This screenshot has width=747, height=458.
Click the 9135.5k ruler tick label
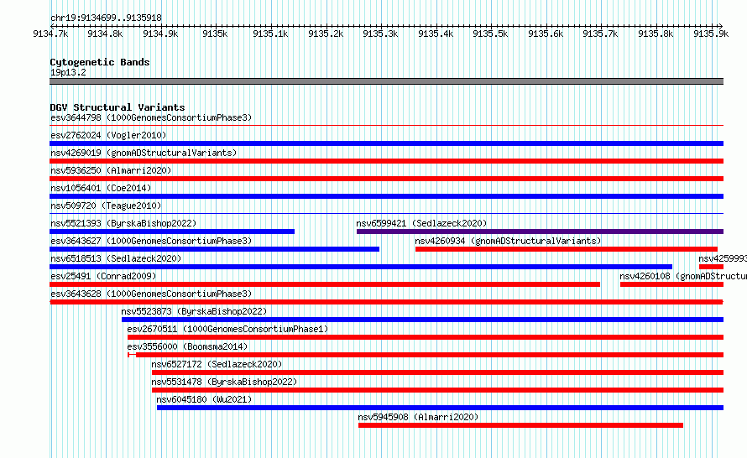[x=490, y=34]
